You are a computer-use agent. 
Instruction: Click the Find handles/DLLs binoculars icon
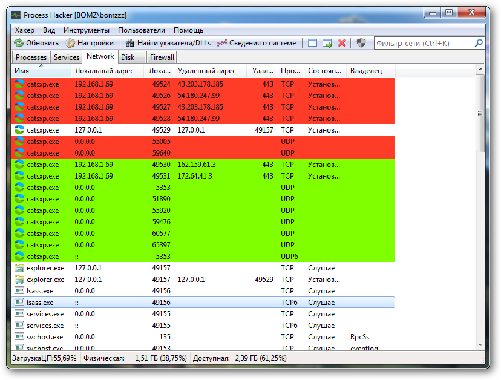130,43
